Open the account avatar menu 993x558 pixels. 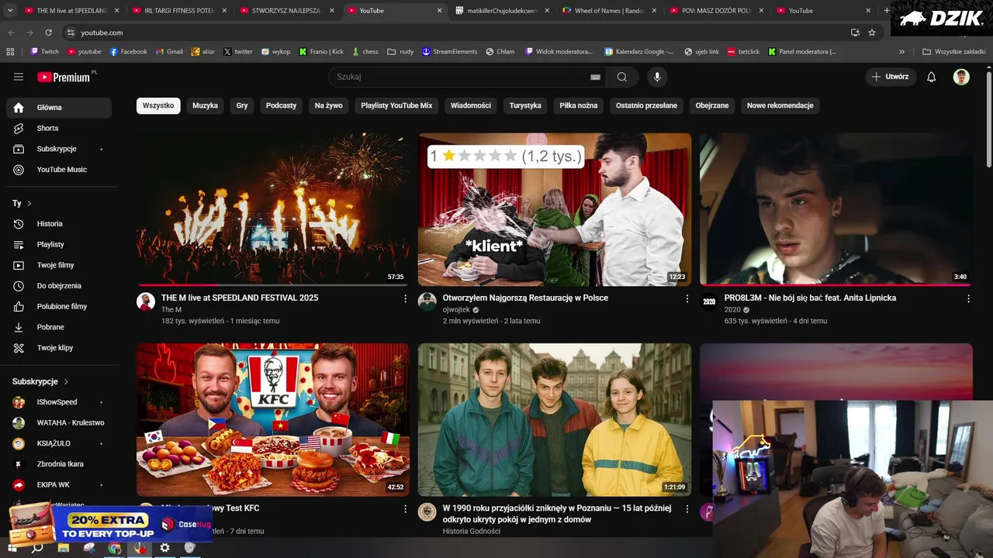point(961,77)
